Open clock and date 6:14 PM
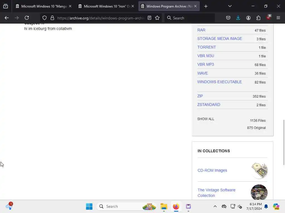Viewport: 285px width, 213px height. click(x=254, y=206)
